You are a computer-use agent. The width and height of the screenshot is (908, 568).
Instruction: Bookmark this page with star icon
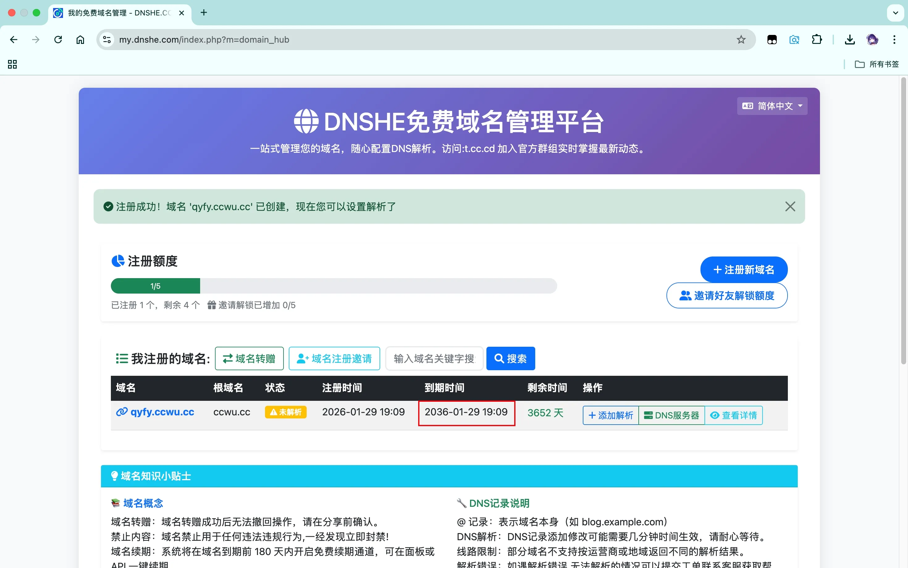741,40
